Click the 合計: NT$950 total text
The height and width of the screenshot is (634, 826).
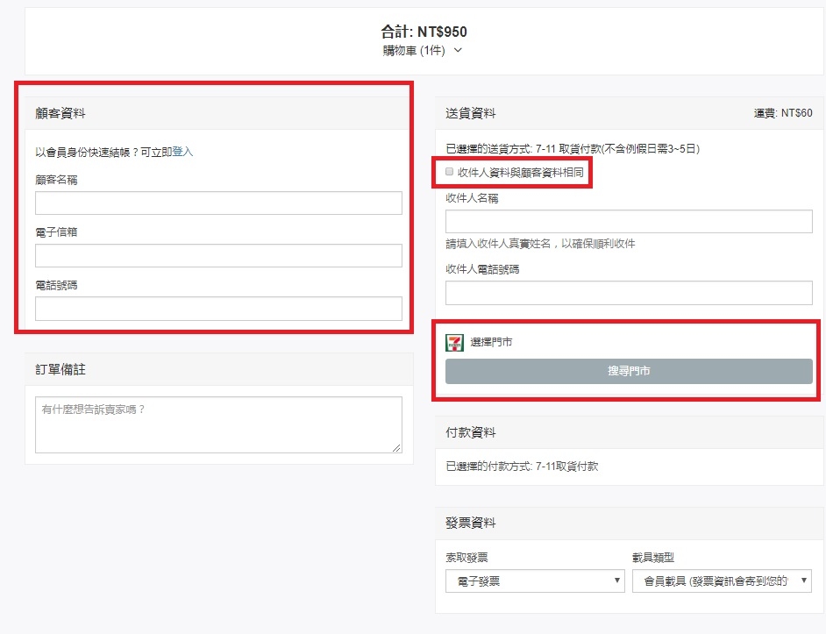[x=424, y=32]
